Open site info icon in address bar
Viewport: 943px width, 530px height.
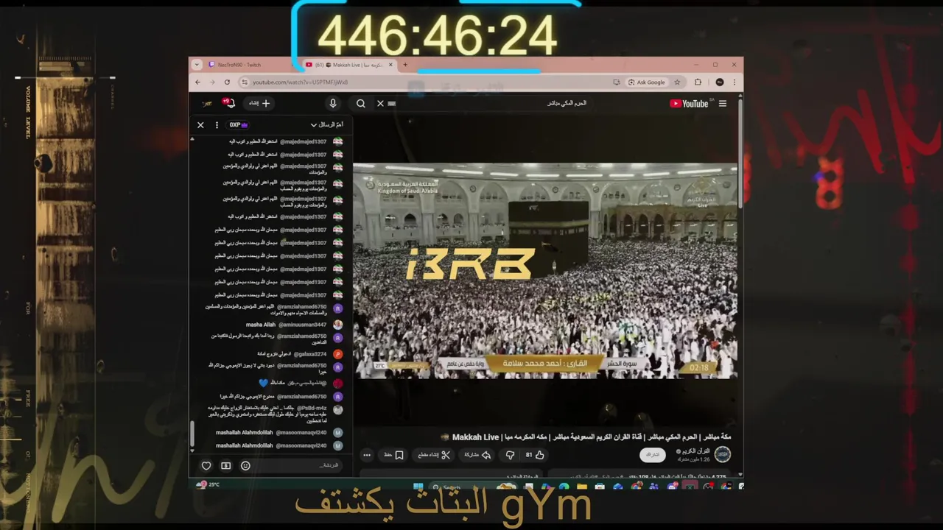[245, 82]
